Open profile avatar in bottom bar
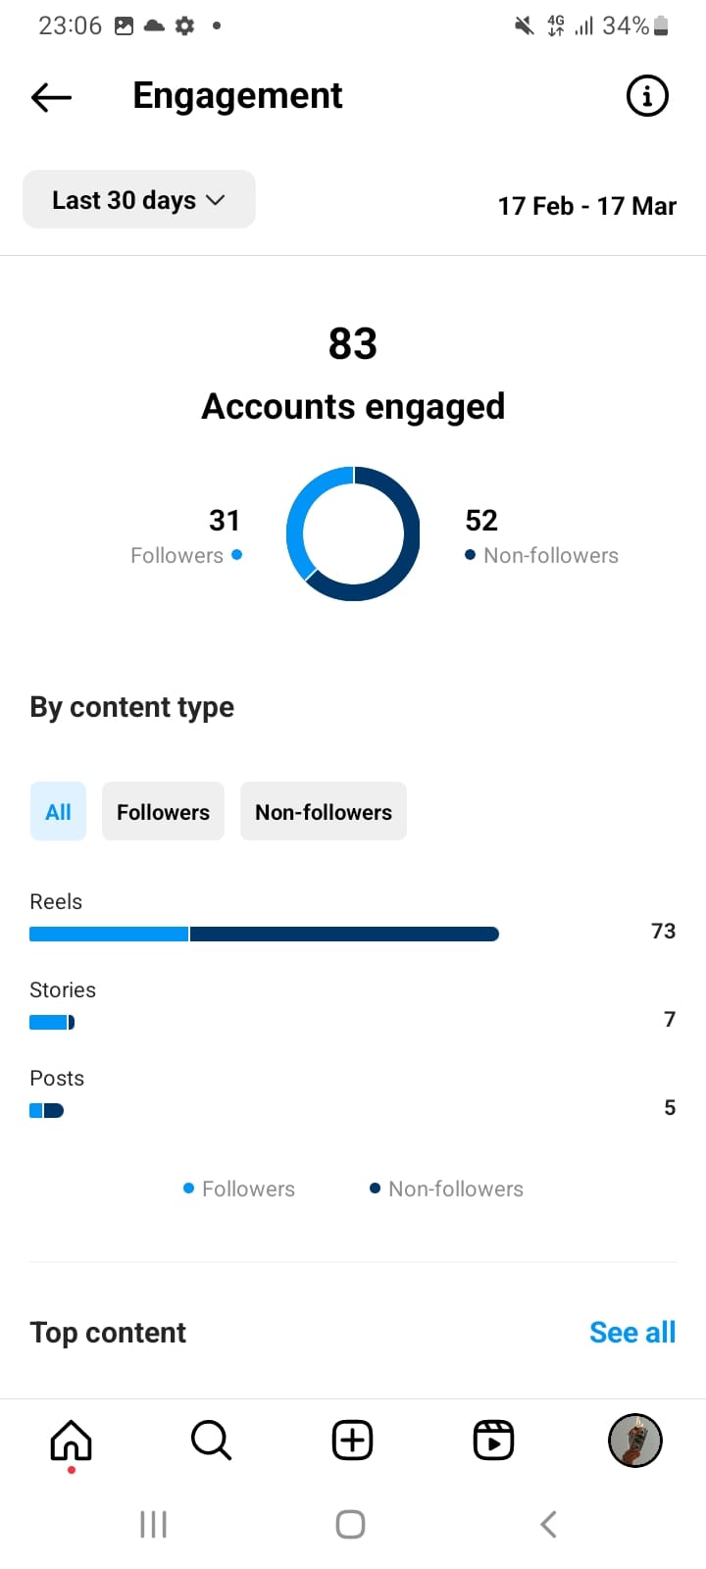The height and width of the screenshot is (1569, 706). (635, 1441)
